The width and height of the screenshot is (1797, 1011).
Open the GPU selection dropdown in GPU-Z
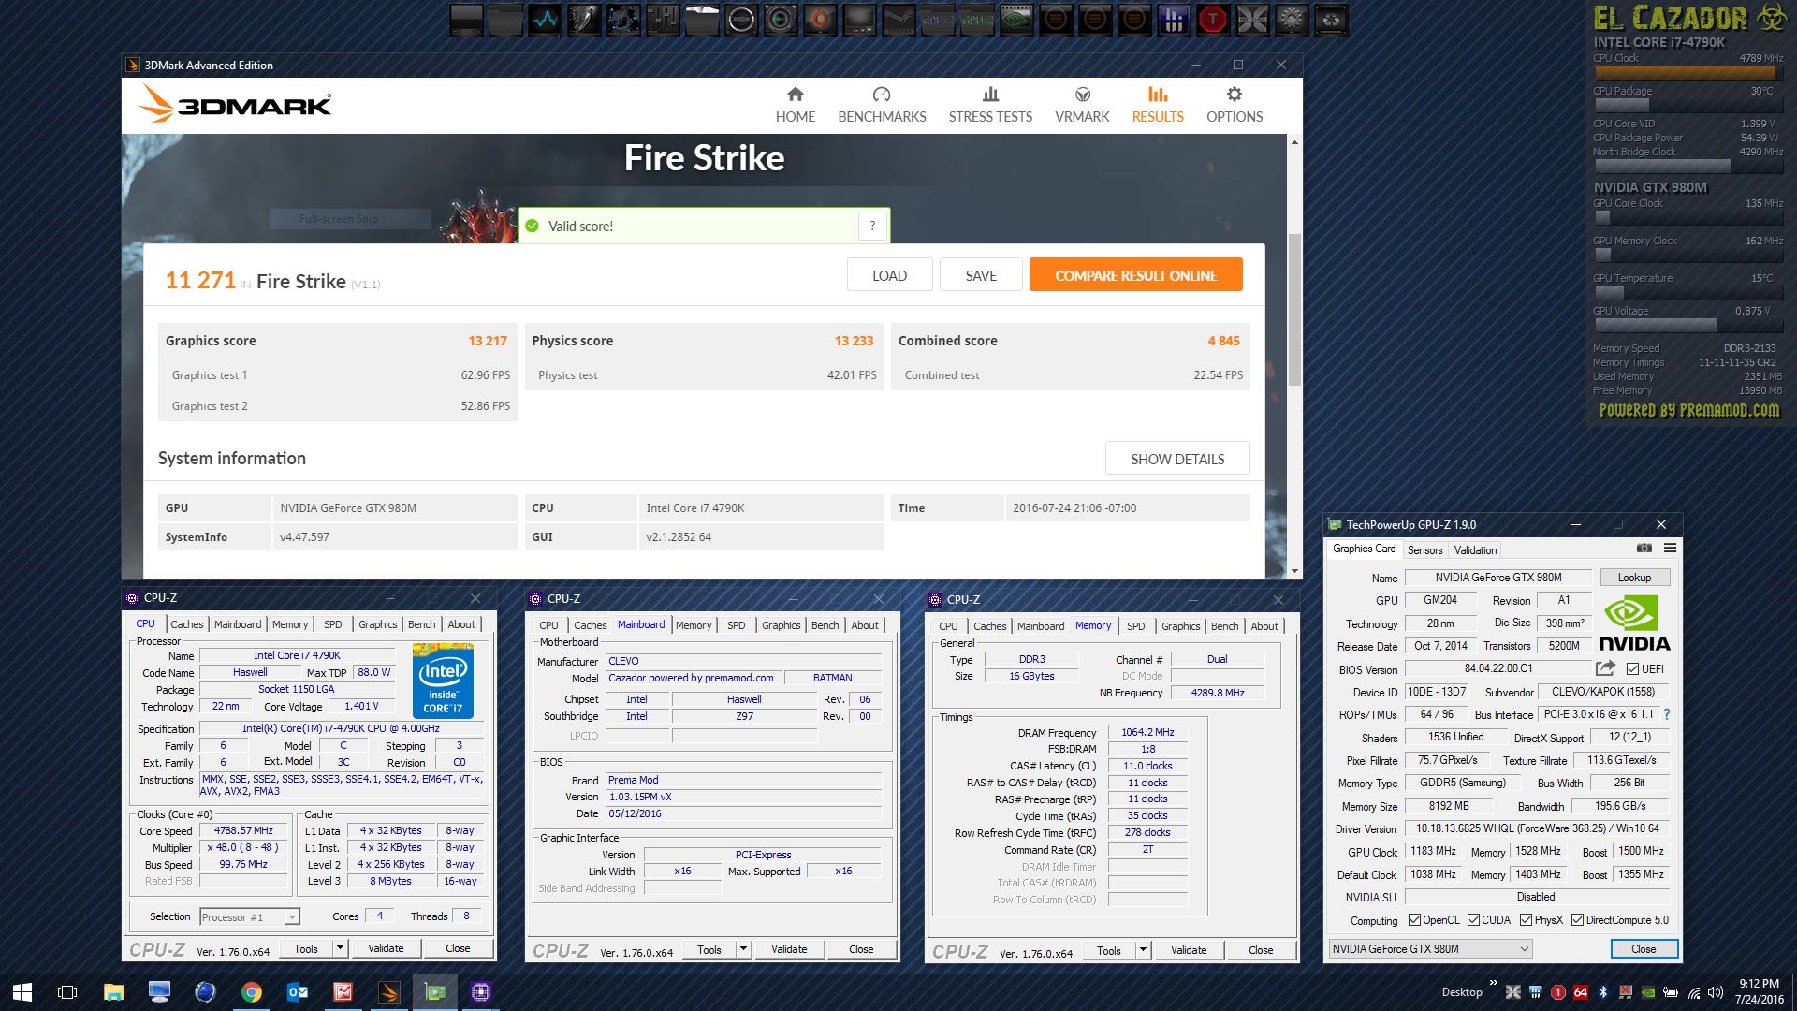pyautogui.click(x=1430, y=949)
